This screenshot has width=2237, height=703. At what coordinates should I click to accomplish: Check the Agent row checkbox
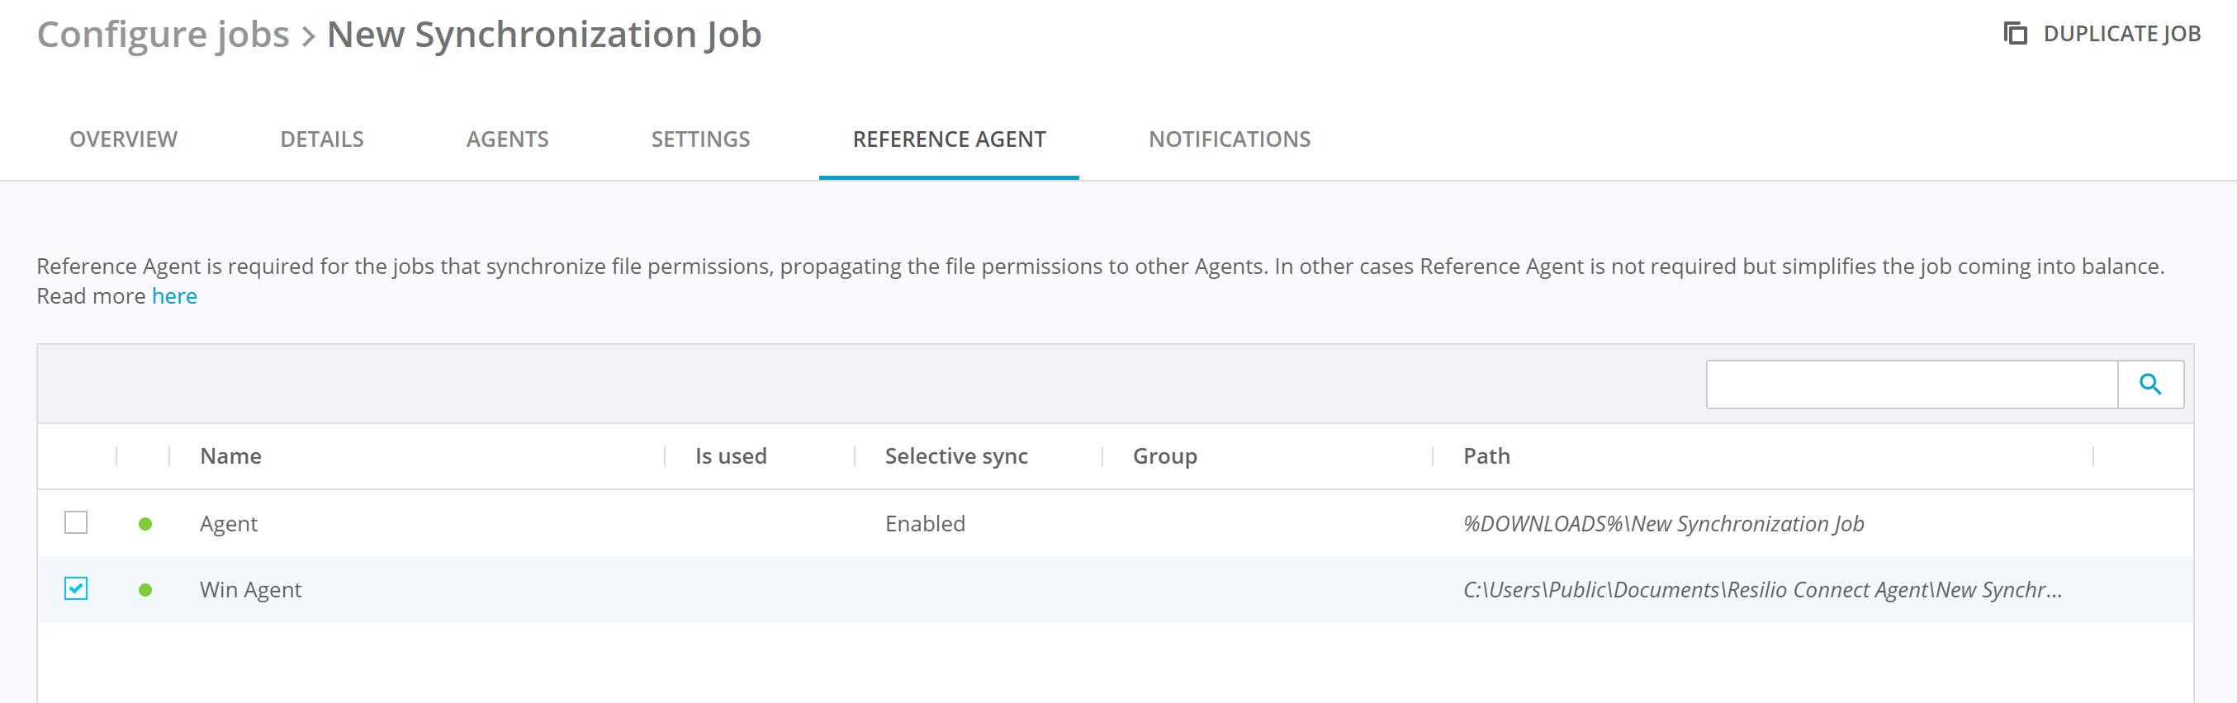click(77, 522)
